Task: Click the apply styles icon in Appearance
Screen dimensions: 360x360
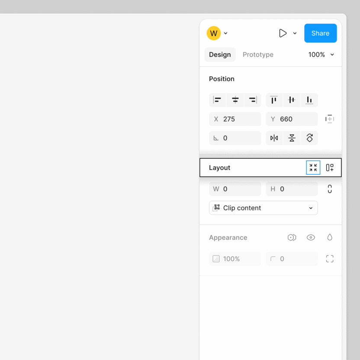Action: pos(292,237)
